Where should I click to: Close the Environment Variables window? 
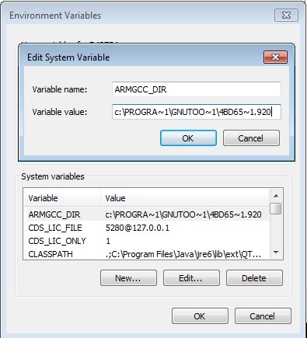[286, 16]
